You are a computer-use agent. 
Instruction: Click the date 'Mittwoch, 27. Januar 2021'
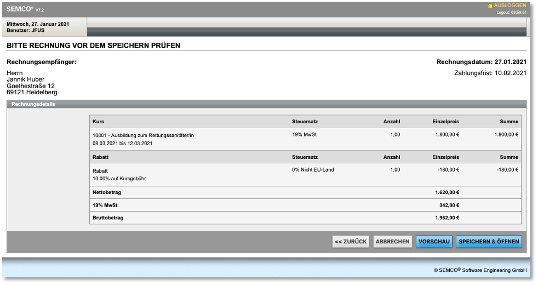[38, 24]
